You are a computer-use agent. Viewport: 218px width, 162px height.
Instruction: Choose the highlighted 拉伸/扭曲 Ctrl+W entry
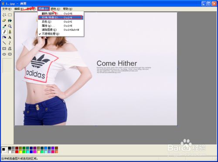[61, 18]
